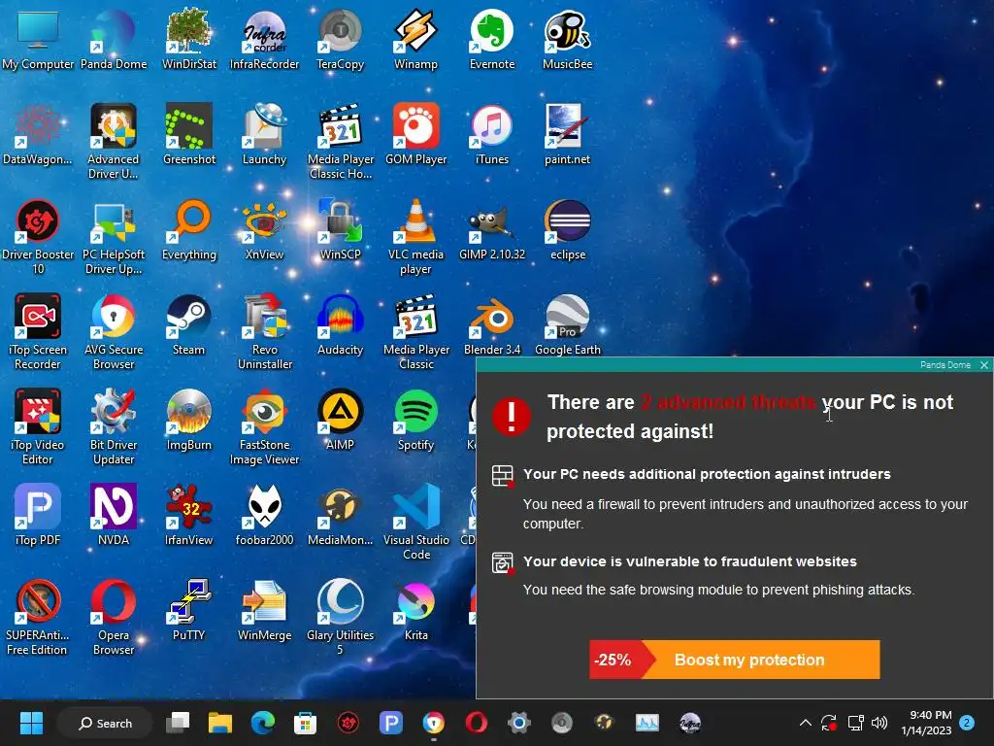Viewport: 994px width, 746px height.
Task: Click 'Your PC needs additional protection' heading
Action: point(707,474)
